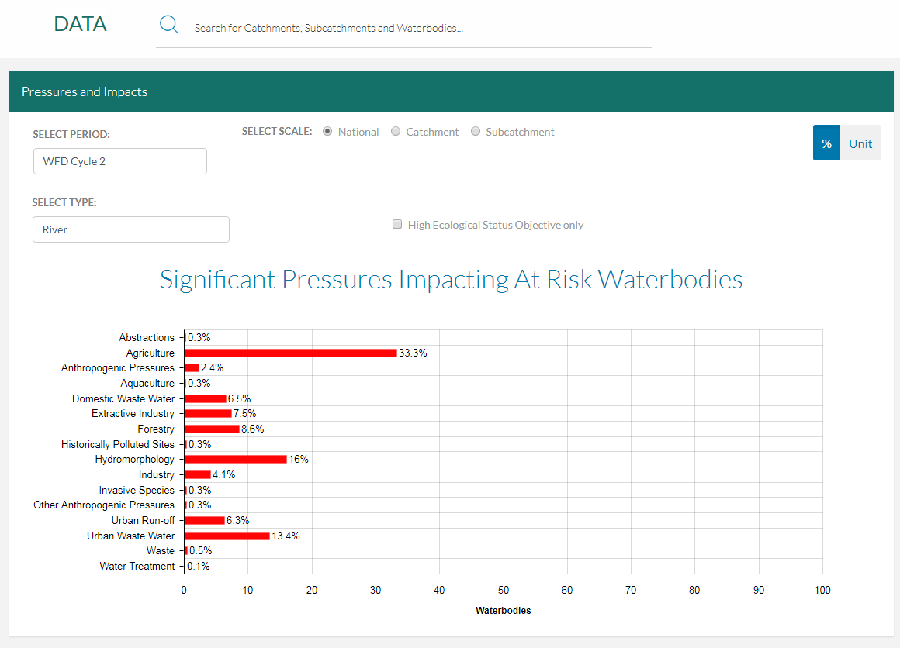This screenshot has height=648, width=900.
Task: Click the DATA logo
Action: (80, 24)
